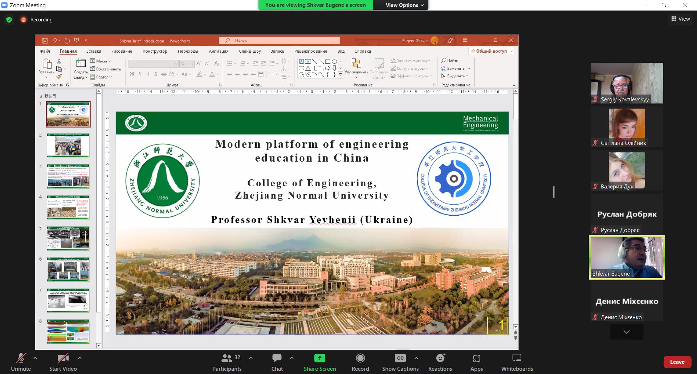Click the Record button icon
Viewport: 697px width, 374px height.
360,358
